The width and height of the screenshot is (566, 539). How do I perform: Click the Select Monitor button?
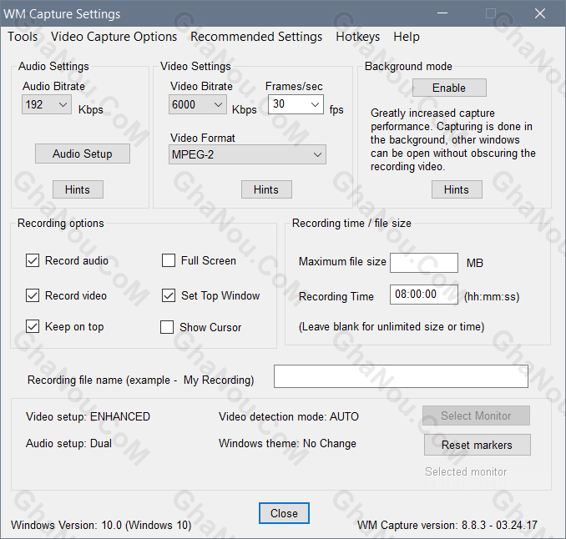[x=476, y=416]
